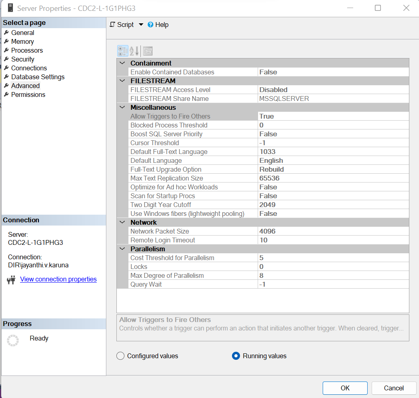Select the Boost SQL Server Priority row
The height and width of the screenshot is (398, 419).
268,134
